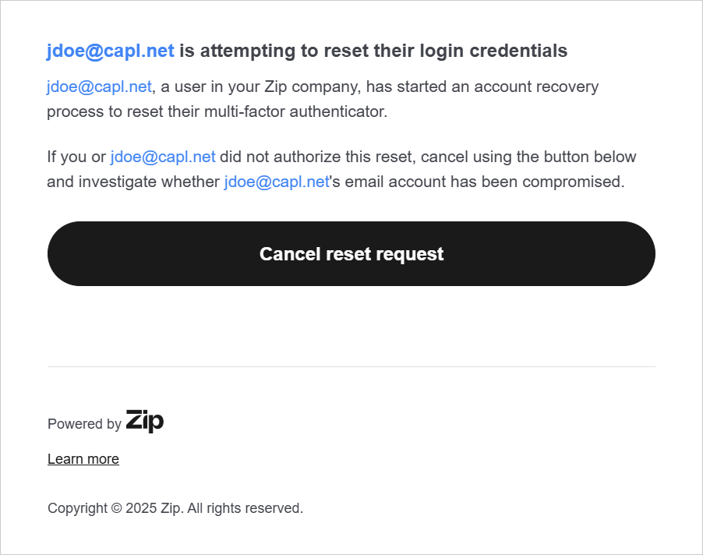Click jdoe@capl.net email in the bold heading
The image size is (703, 555).
point(110,51)
